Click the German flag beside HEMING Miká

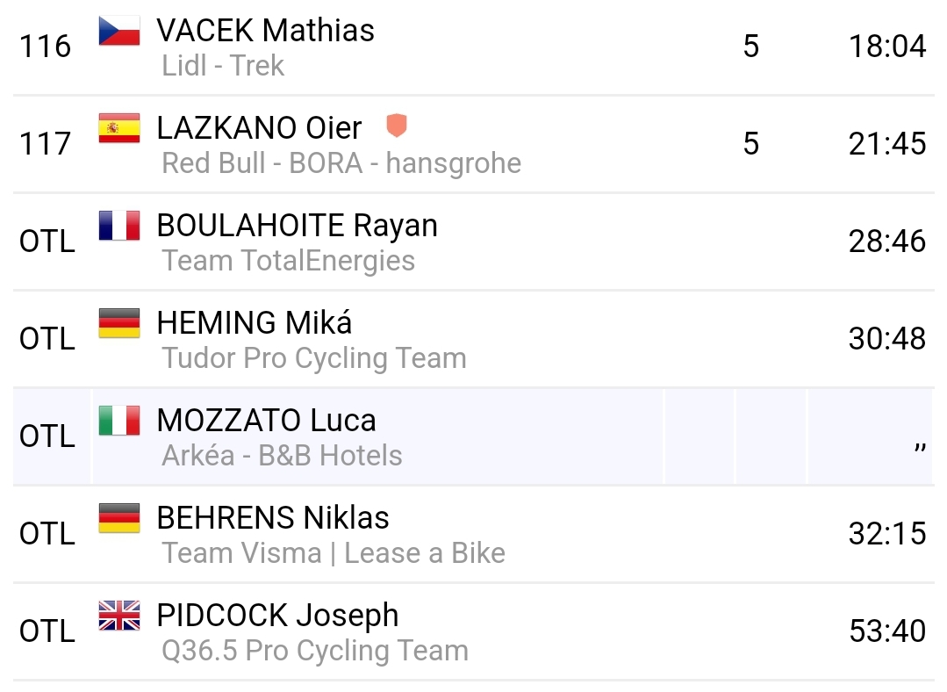tap(119, 323)
